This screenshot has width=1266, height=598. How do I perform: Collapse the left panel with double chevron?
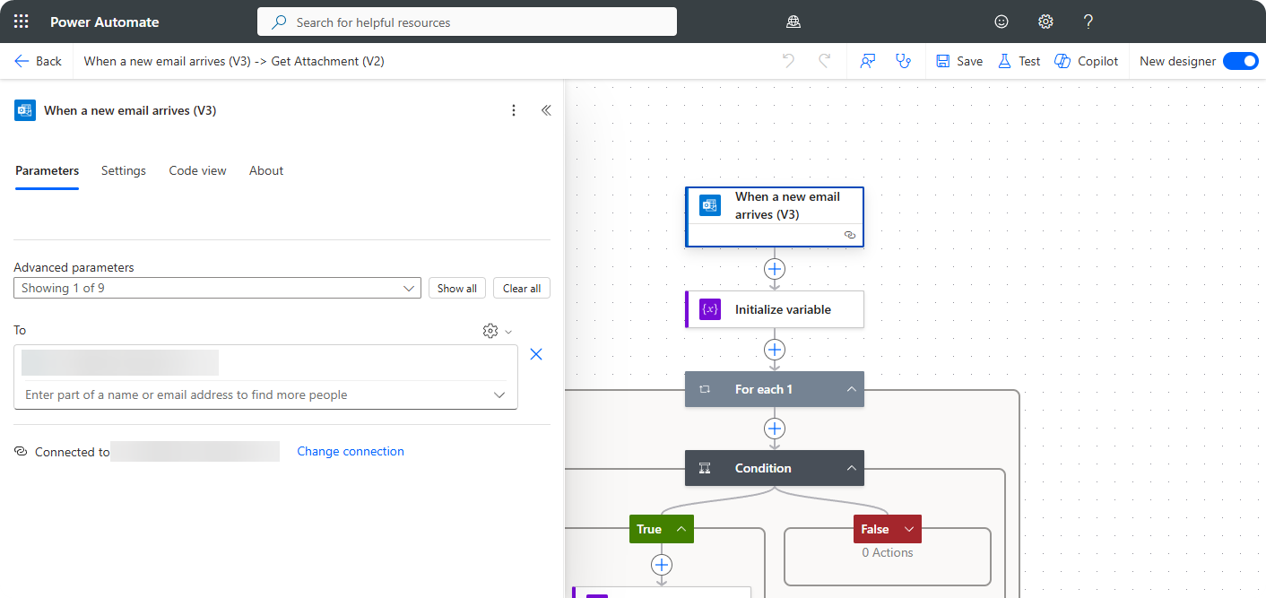[546, 110]
